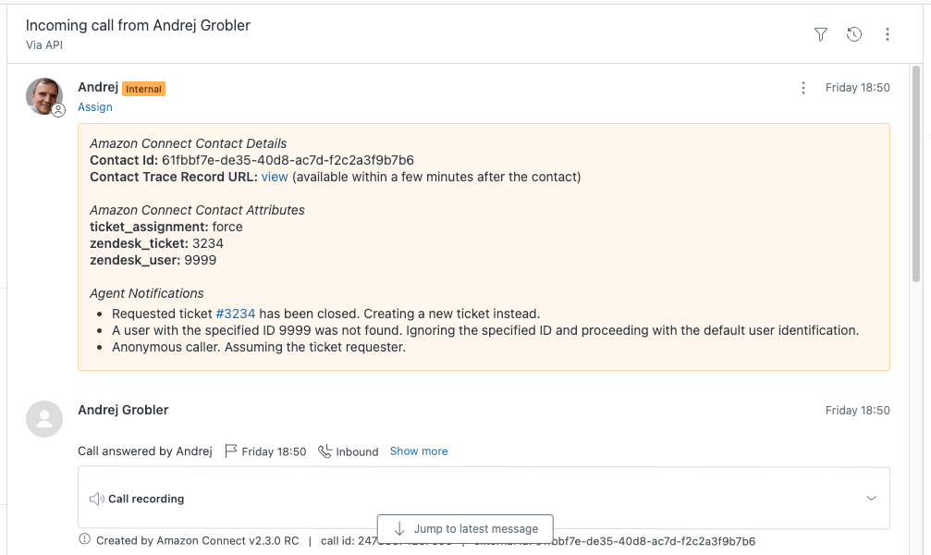931x555 pixels.
Task: Open the Contact Trace Record view link
Action: [275, 177]
